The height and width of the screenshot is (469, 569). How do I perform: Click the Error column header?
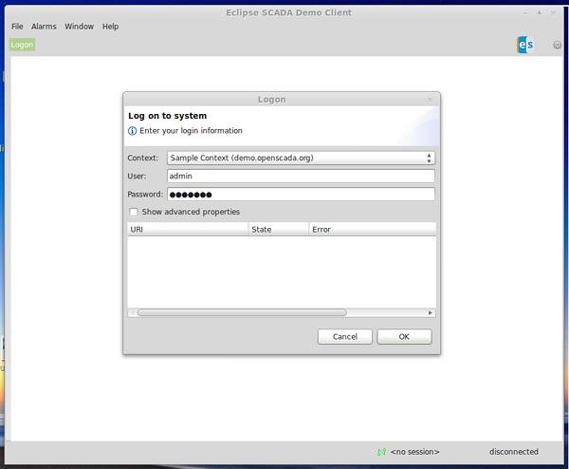click(x=373, y=229)
